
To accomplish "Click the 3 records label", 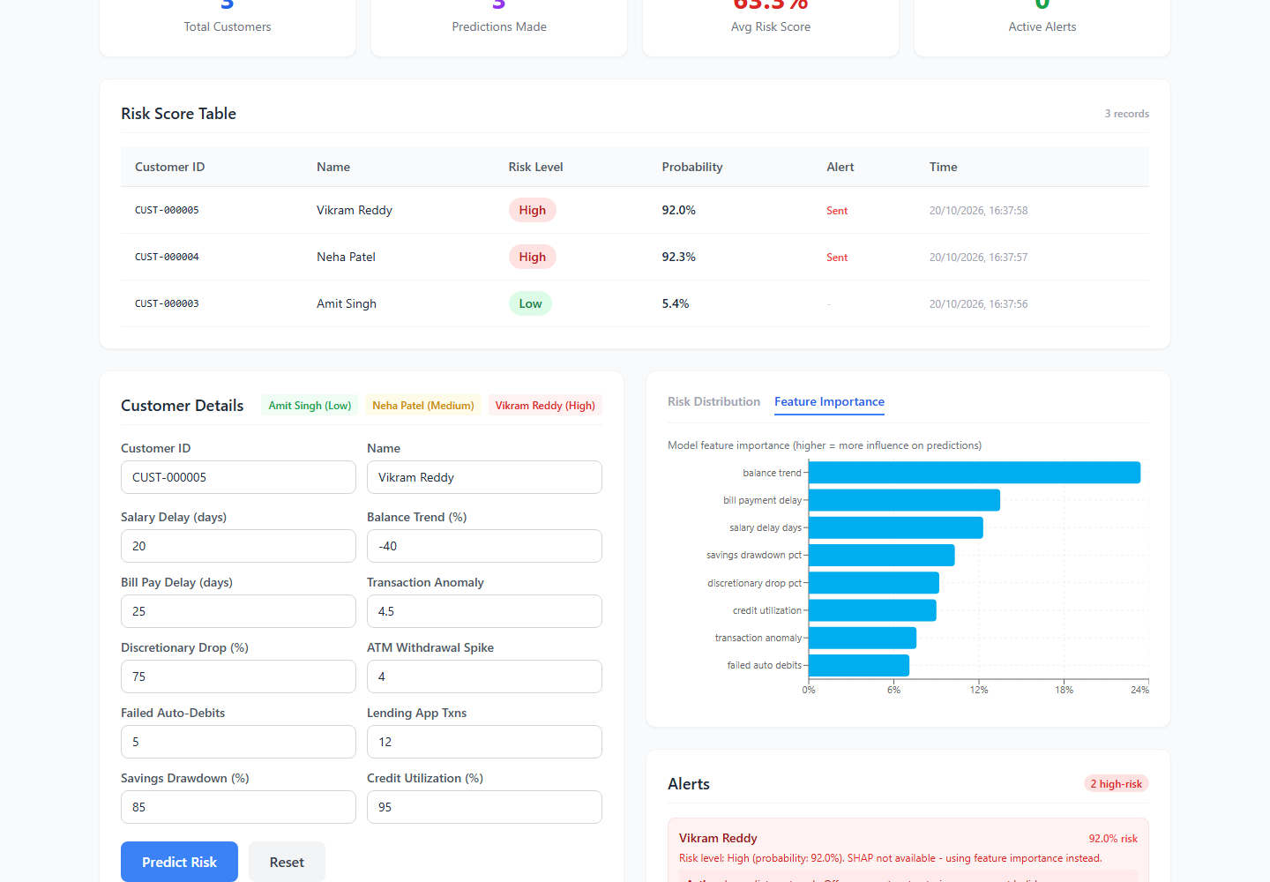I will pos(1126,114).
